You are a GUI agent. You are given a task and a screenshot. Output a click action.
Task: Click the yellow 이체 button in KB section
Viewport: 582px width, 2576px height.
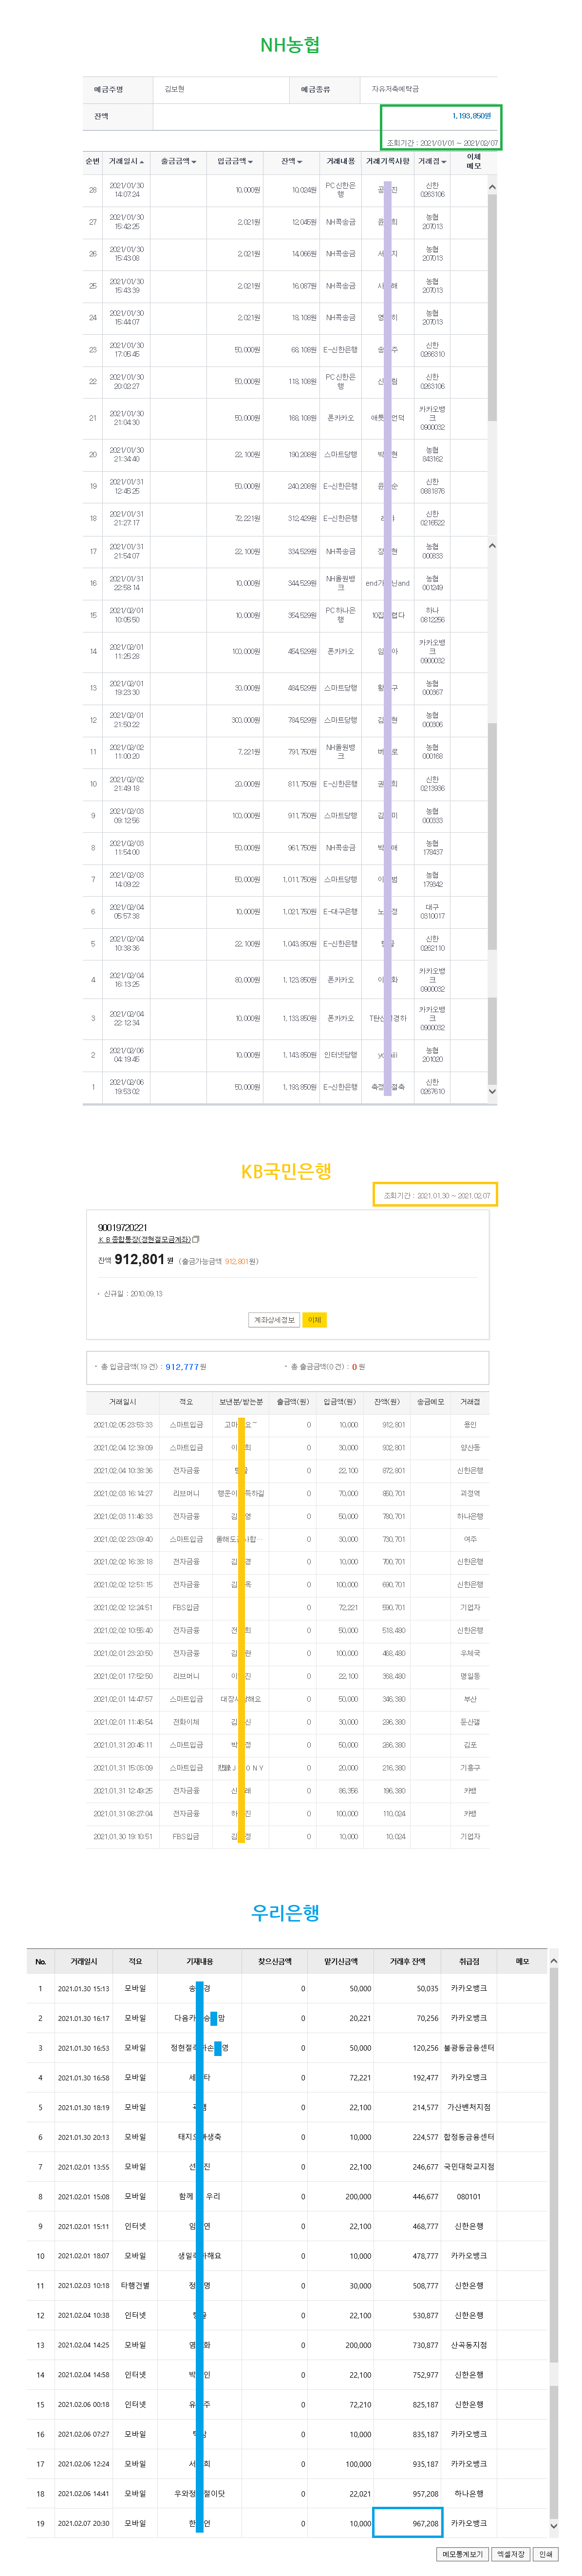point(315,1320)
